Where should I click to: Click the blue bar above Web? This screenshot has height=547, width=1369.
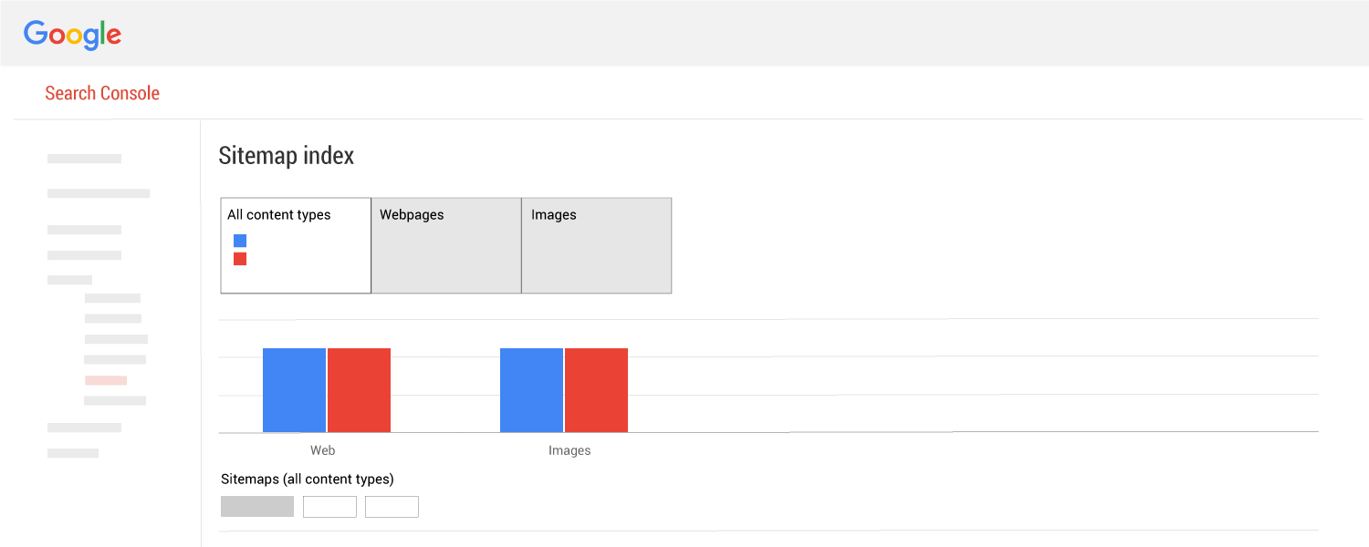click(294, 390)
